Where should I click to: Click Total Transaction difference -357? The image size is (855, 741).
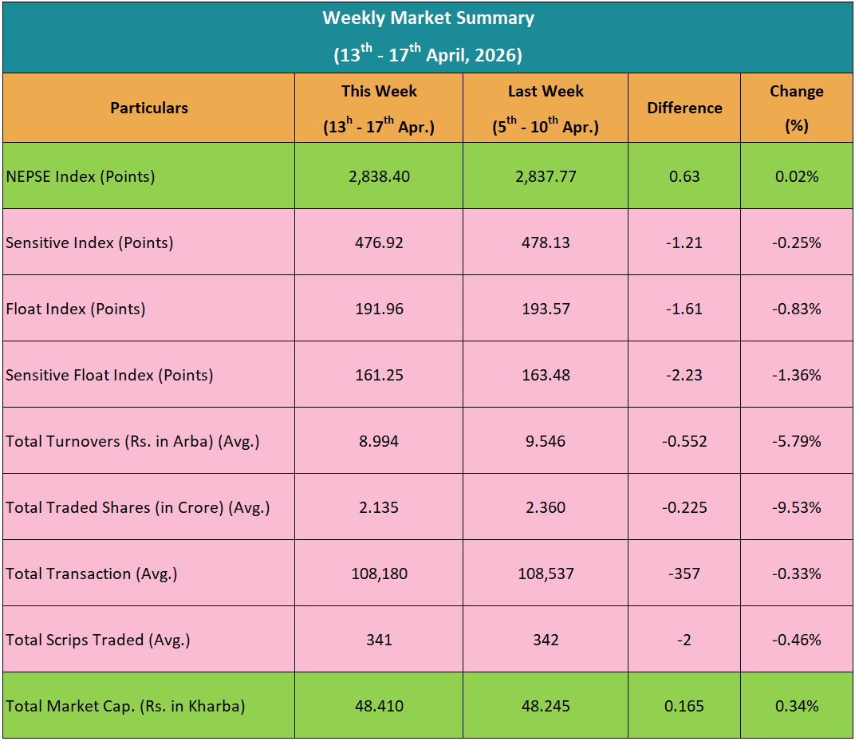(684, 573)
